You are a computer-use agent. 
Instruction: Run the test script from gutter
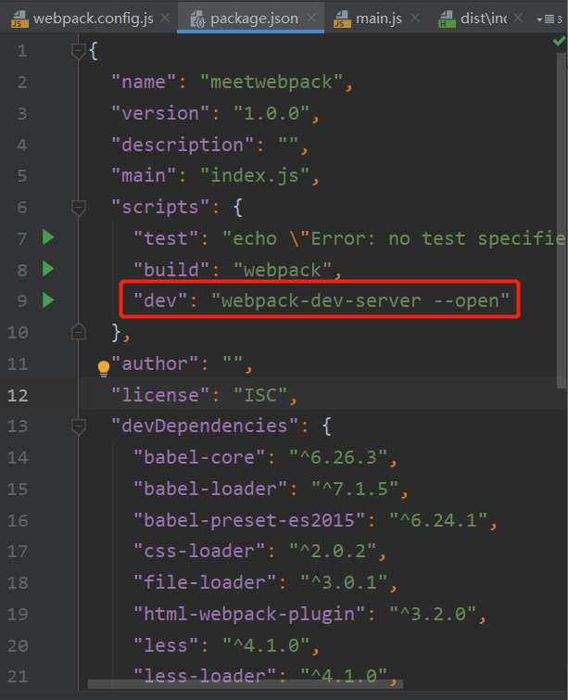[x=48, y=237]
